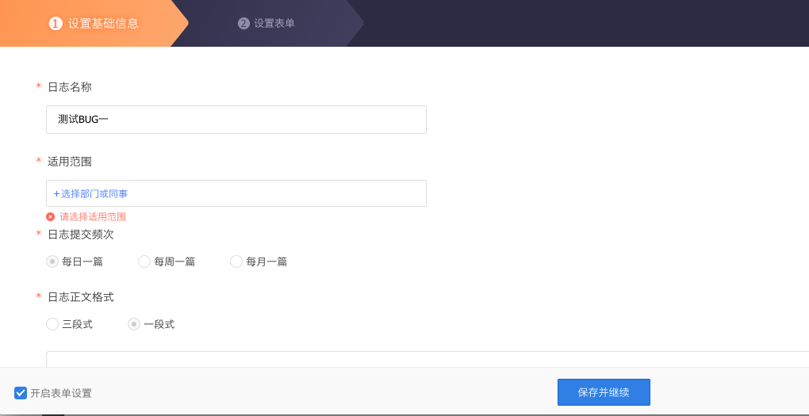Click the 日志提交频次 label
Screen dimensions: 809x416
coord(80,234)
